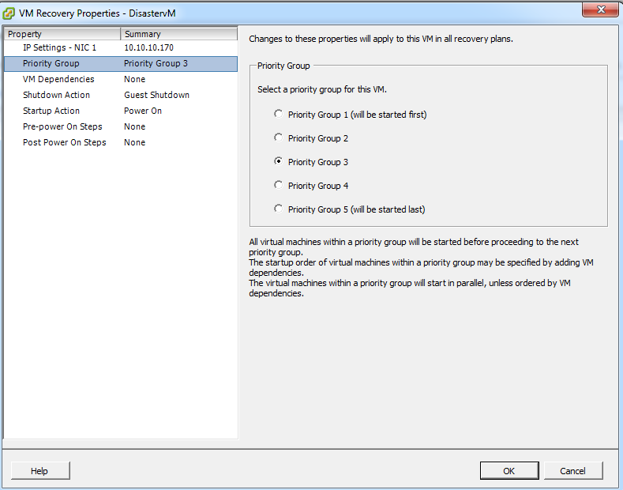Image resolution: width=623 pixels, height=490 pixels.
Task: Click the Guest Shutdown summary value
Action: pos(156,95)
